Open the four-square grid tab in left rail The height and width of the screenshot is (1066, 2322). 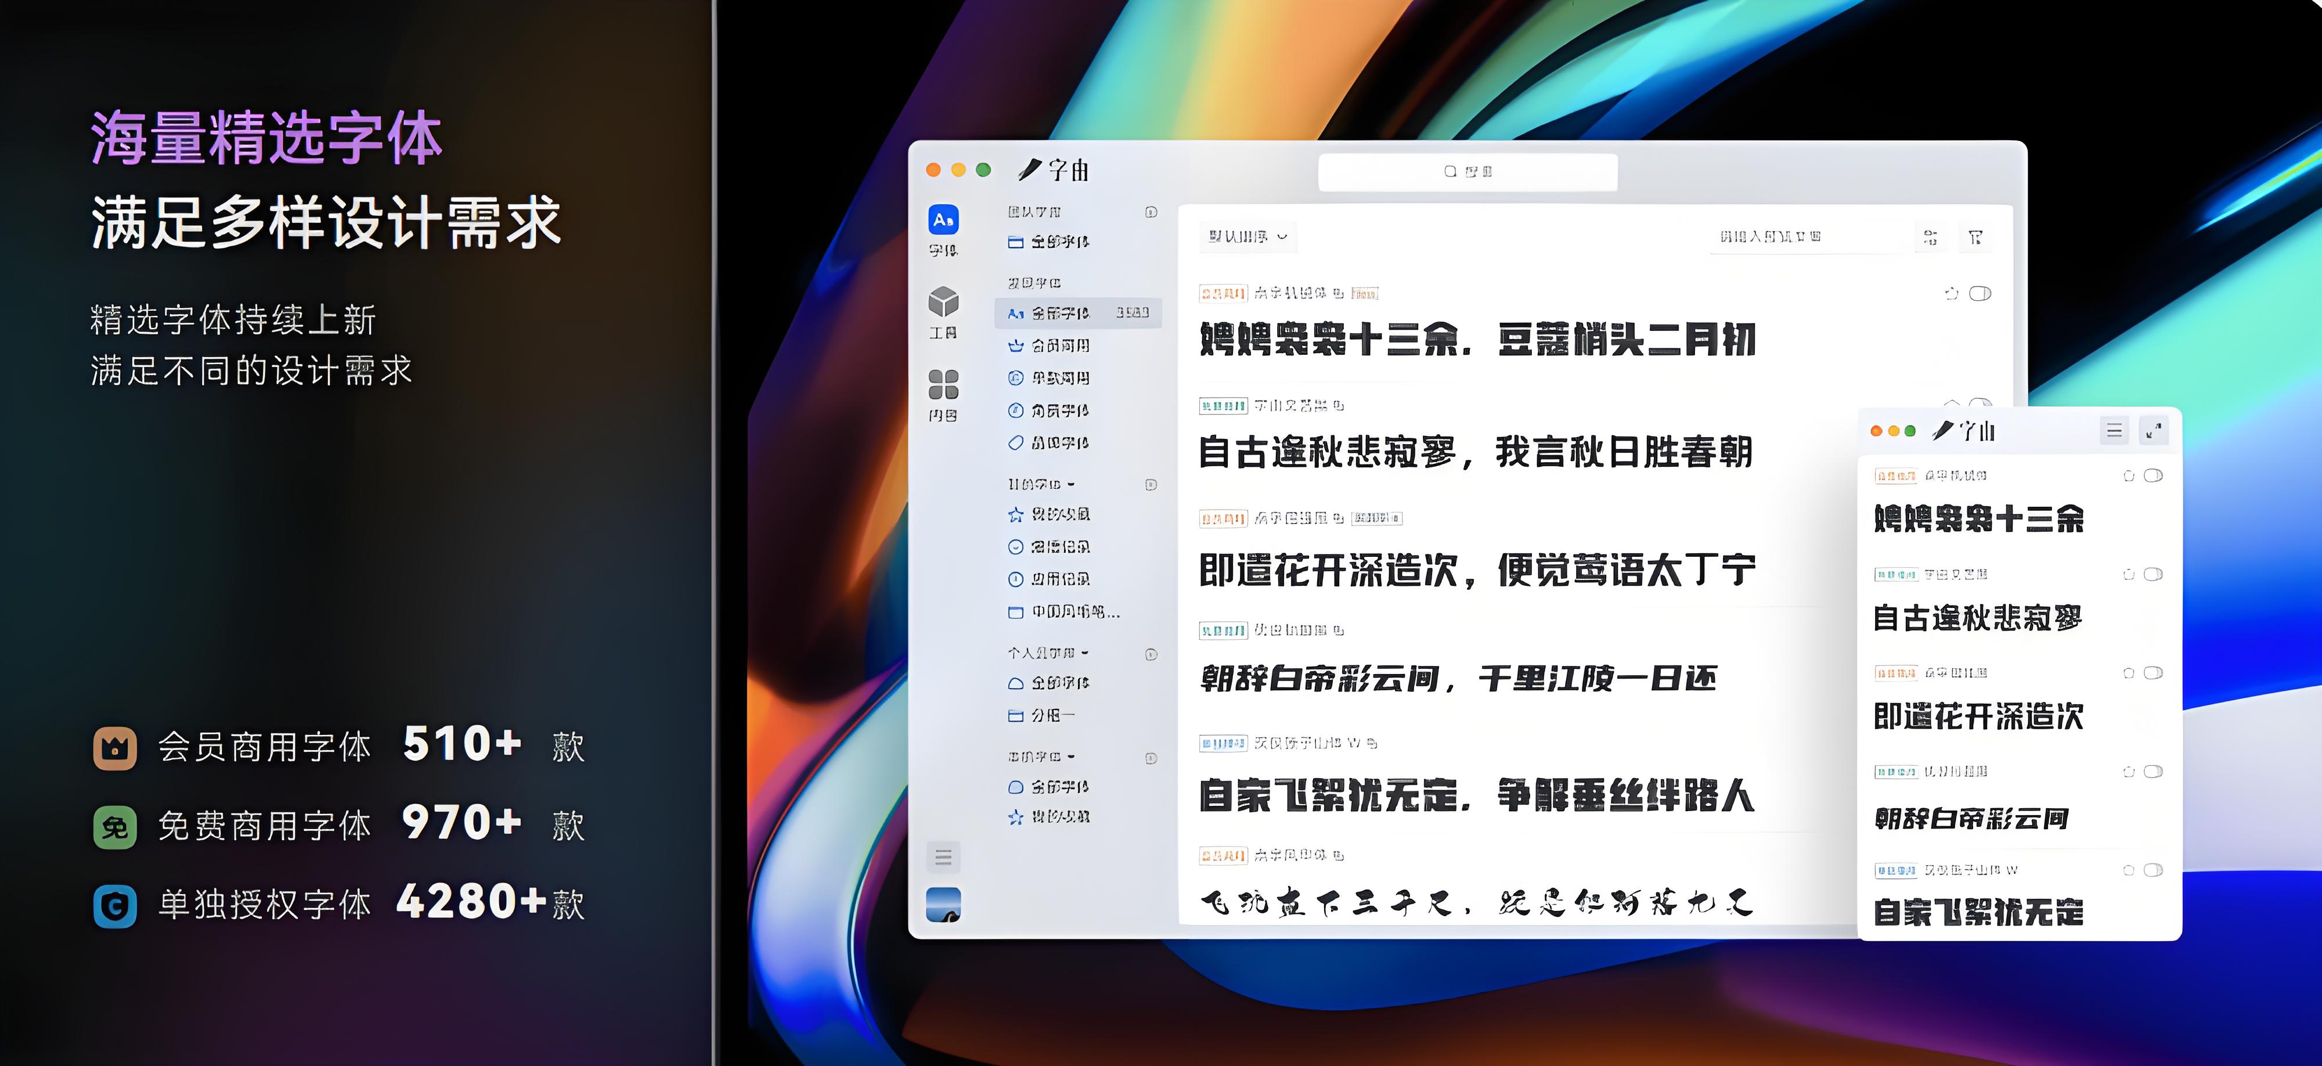943,384
